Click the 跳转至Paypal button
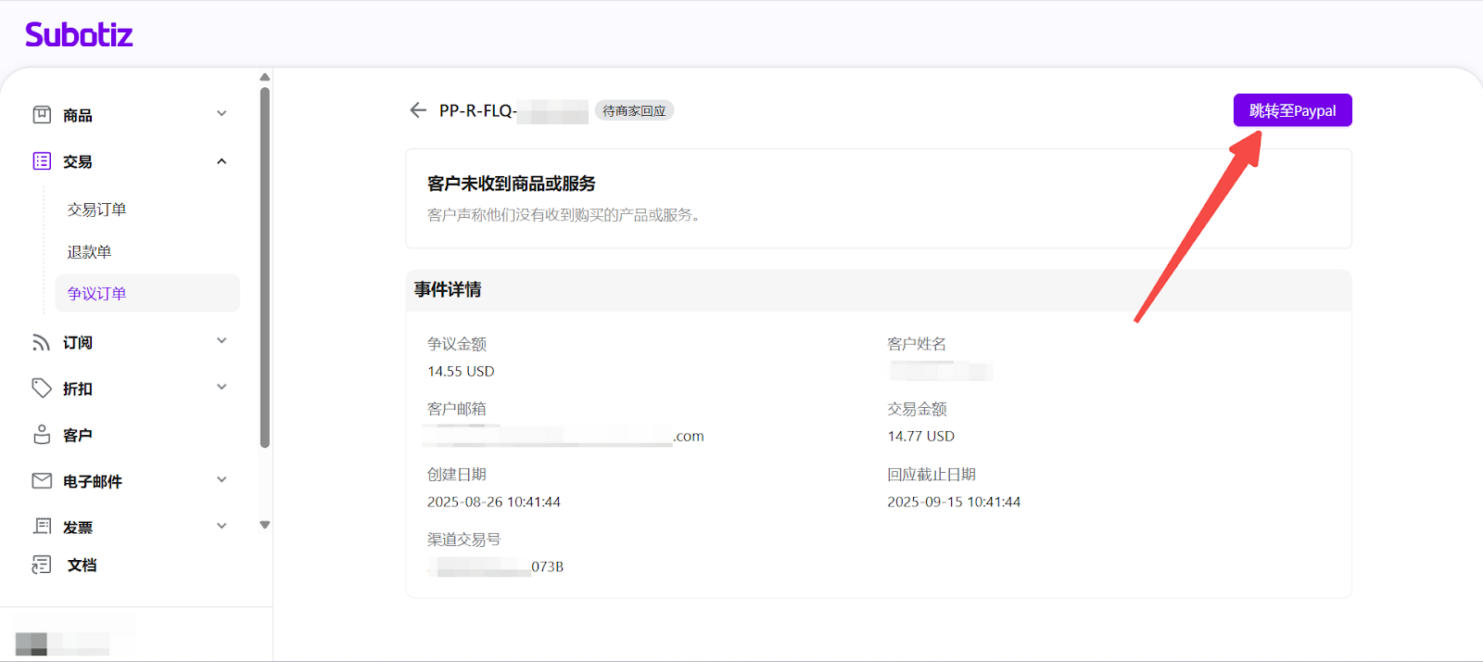Image resolution: width=1483 pixels, height=662 pixels. (1292, 110)
